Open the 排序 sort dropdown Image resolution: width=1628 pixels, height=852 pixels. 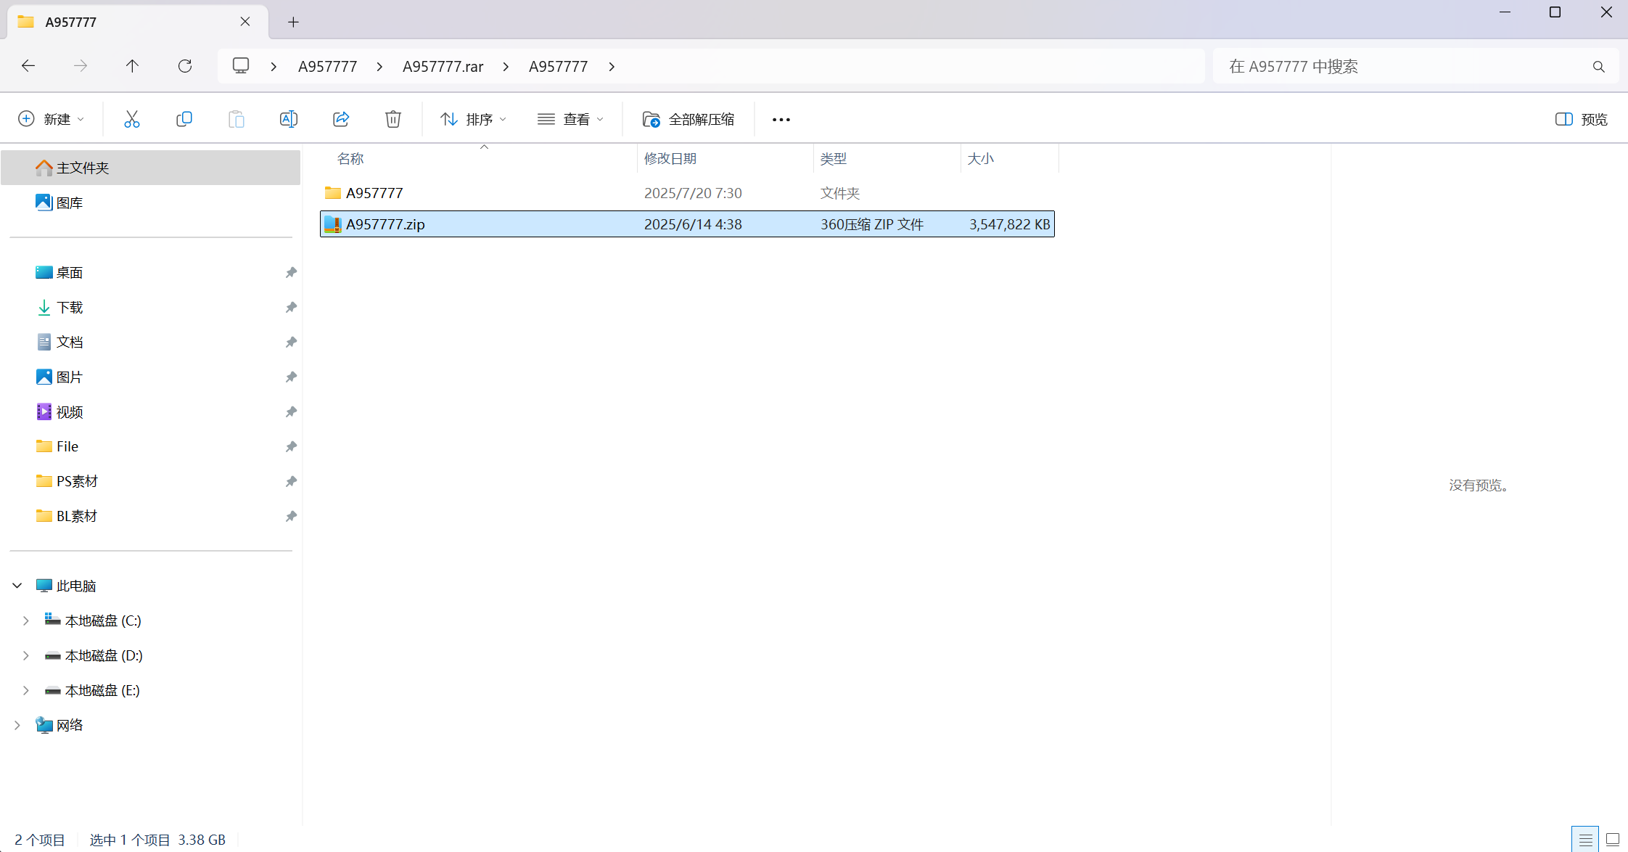473,119
